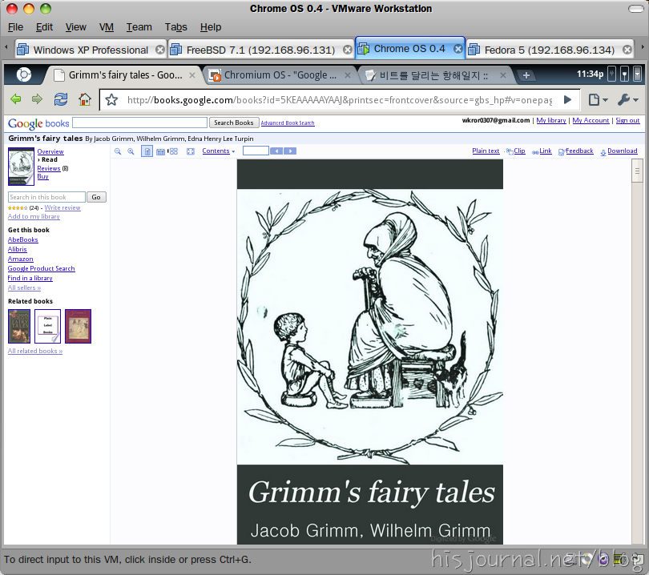This screenshot has width=649, height=575.
Task: Switch to two-page view mode
Action: [160, 151]
